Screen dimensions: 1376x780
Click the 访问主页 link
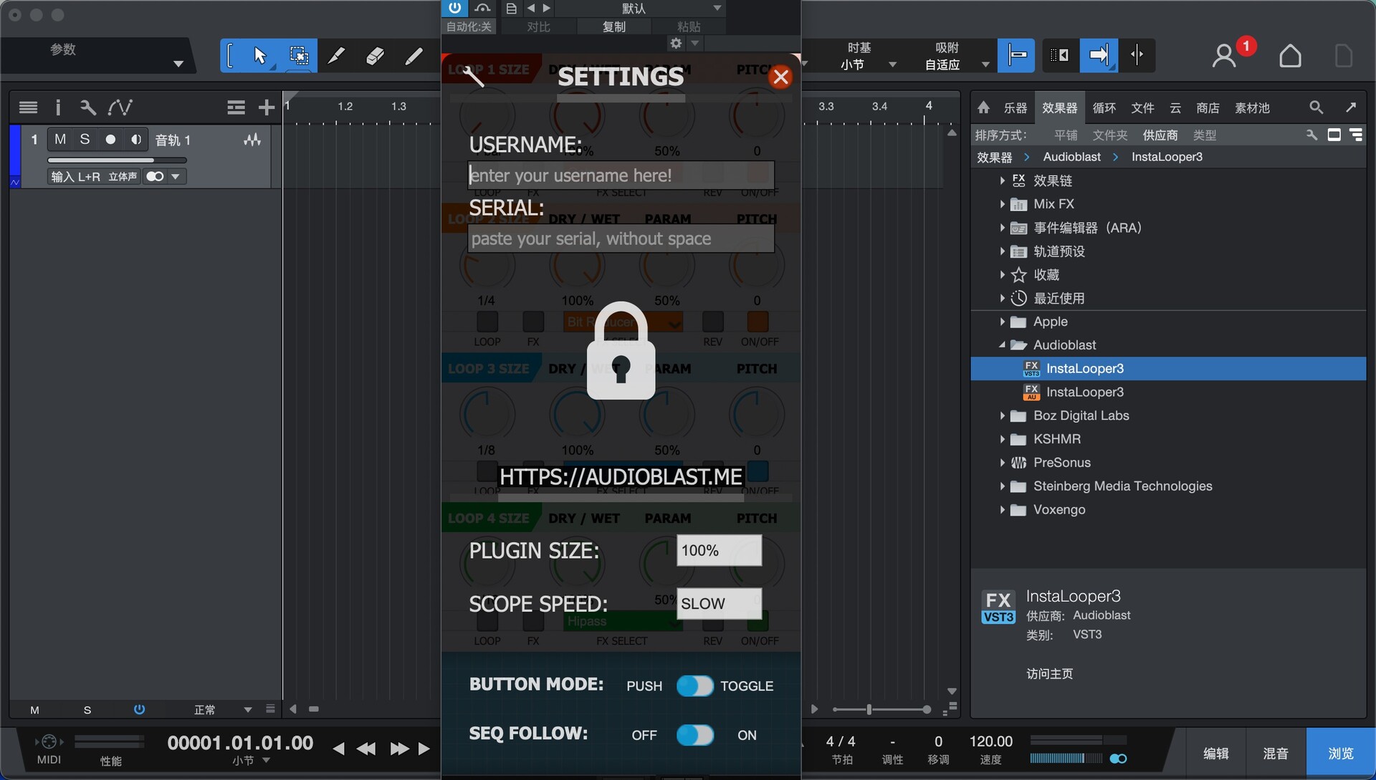(x=1049, y=673)
